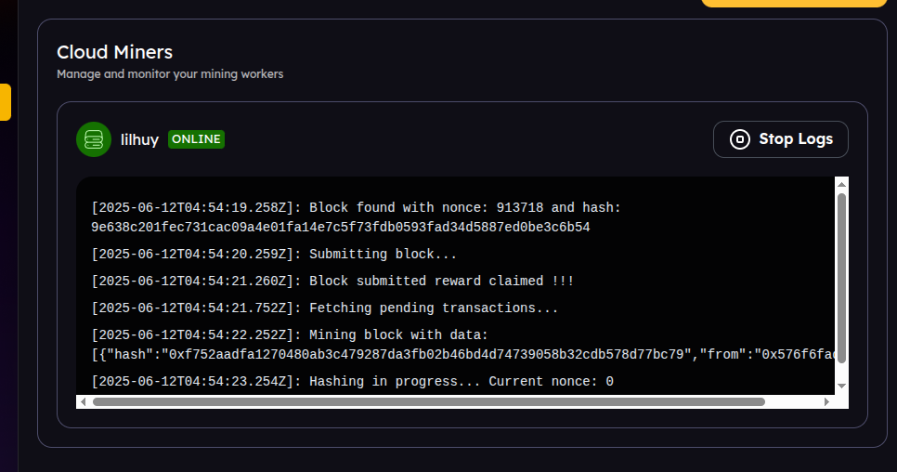
Task: Click the Cloud Miners heading
Action: pos(114,52)
